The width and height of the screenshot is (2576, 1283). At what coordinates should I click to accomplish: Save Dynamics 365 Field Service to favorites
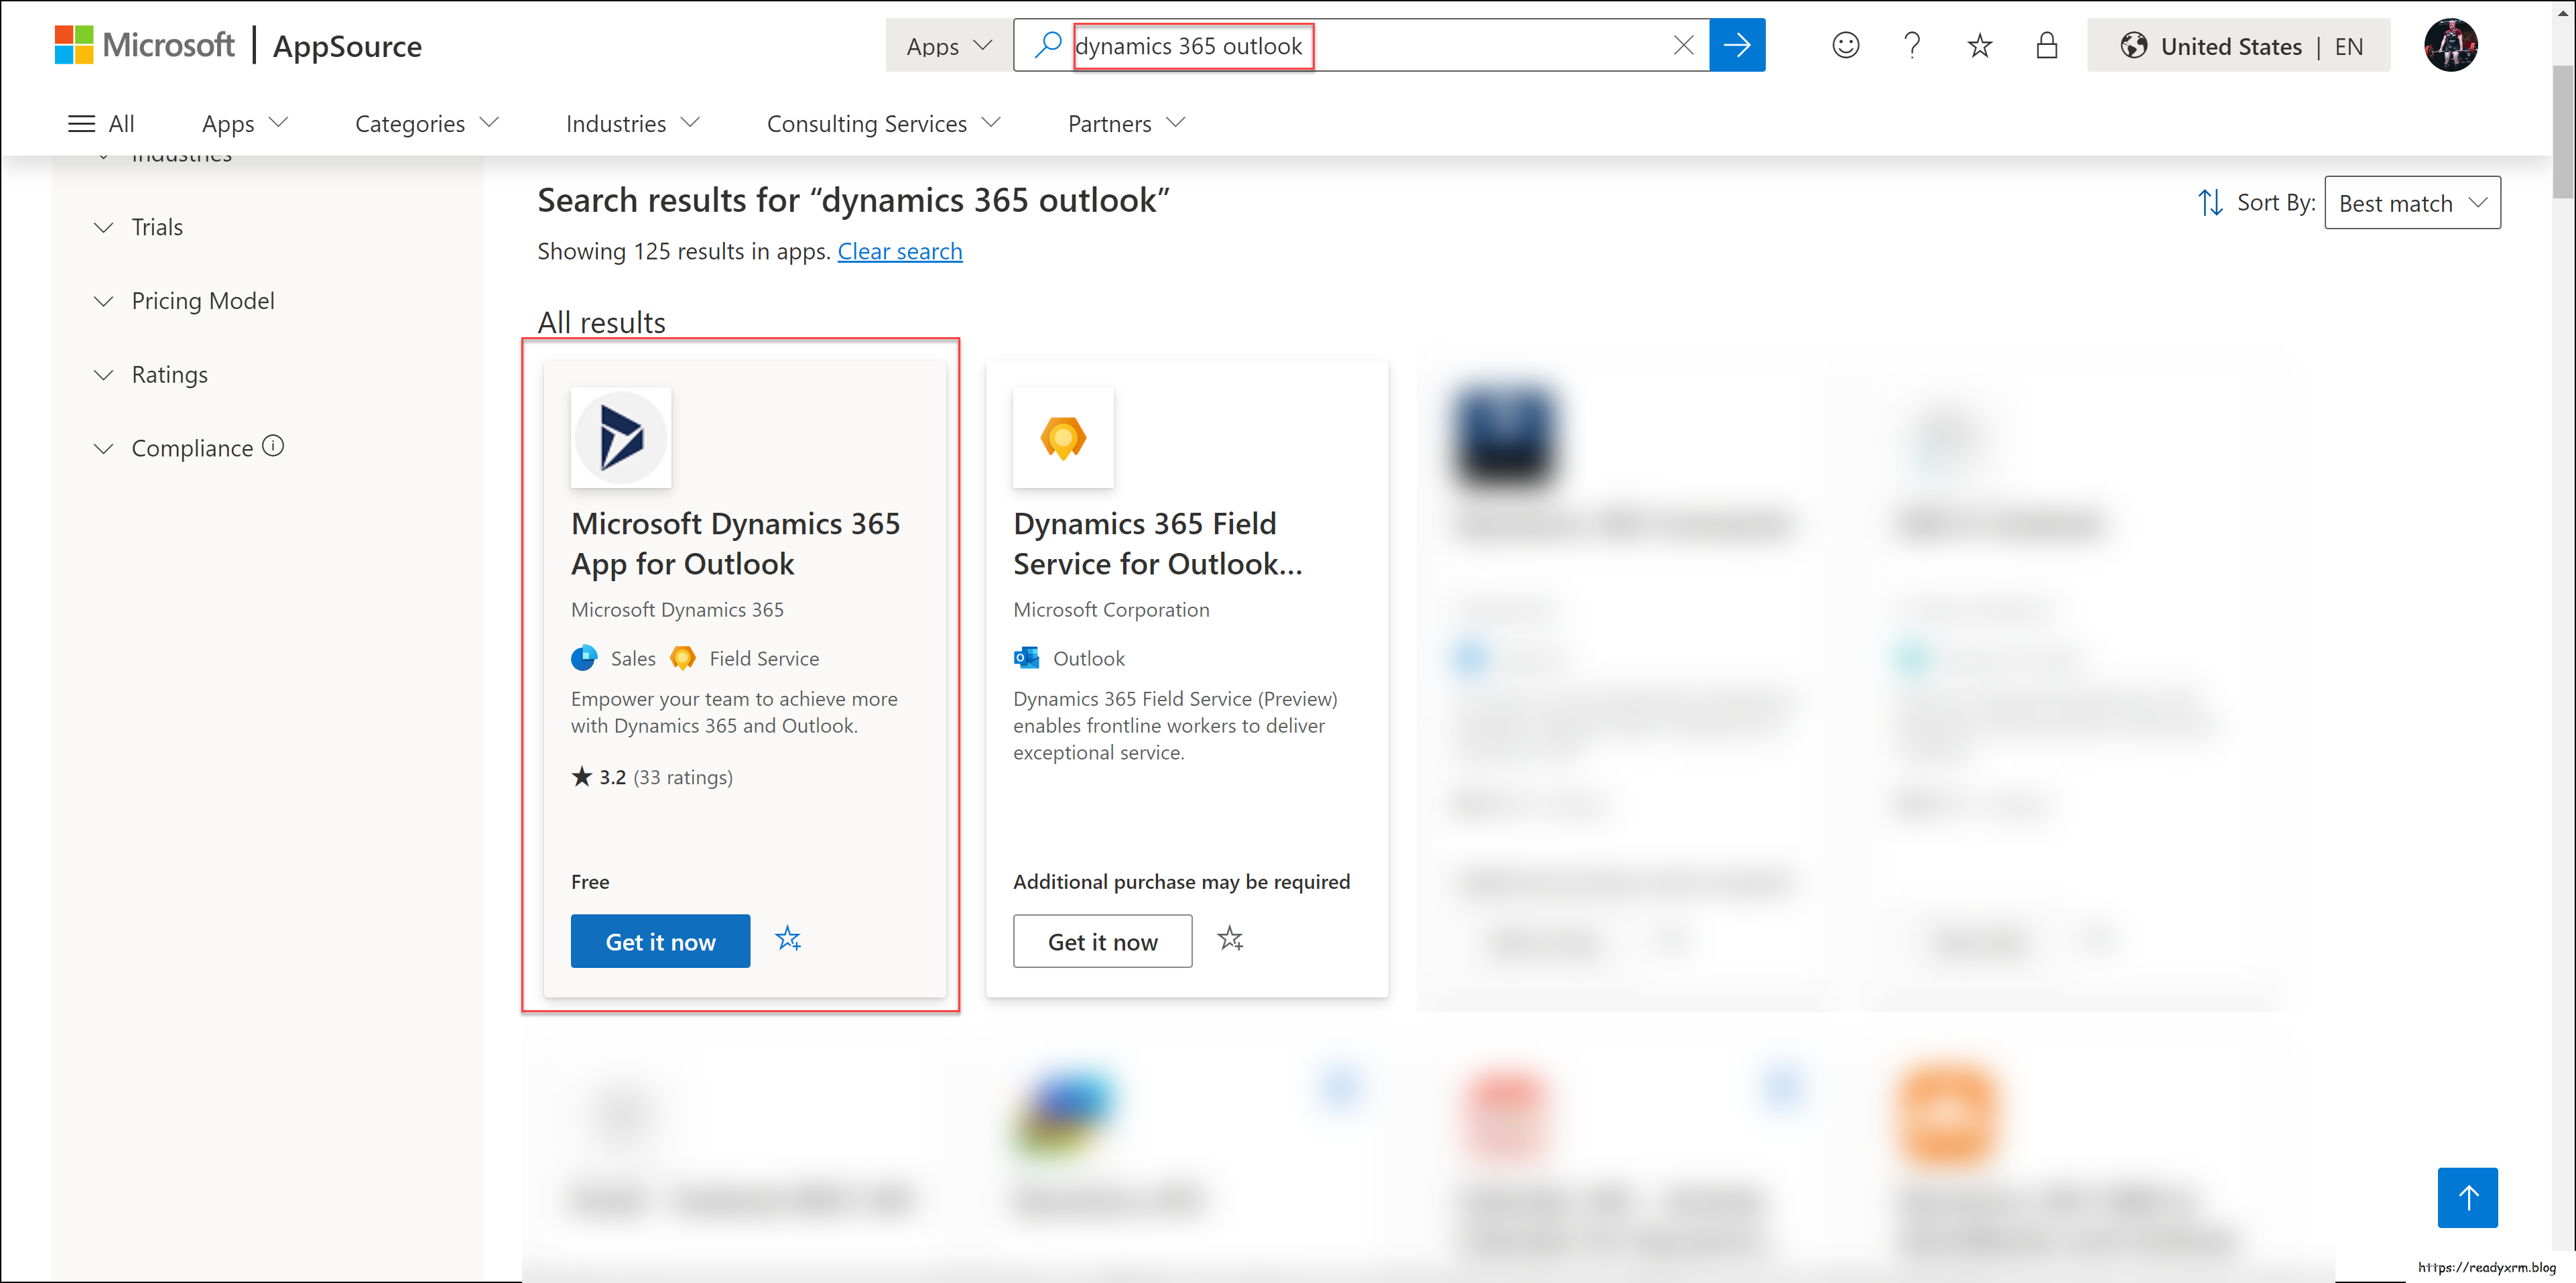(x=1230, y=939)
